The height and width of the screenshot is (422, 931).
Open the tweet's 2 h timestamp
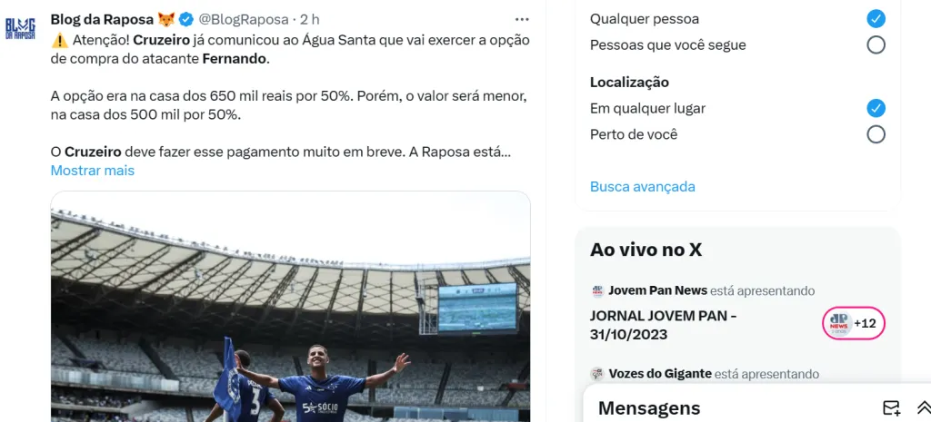coord(310,20)
